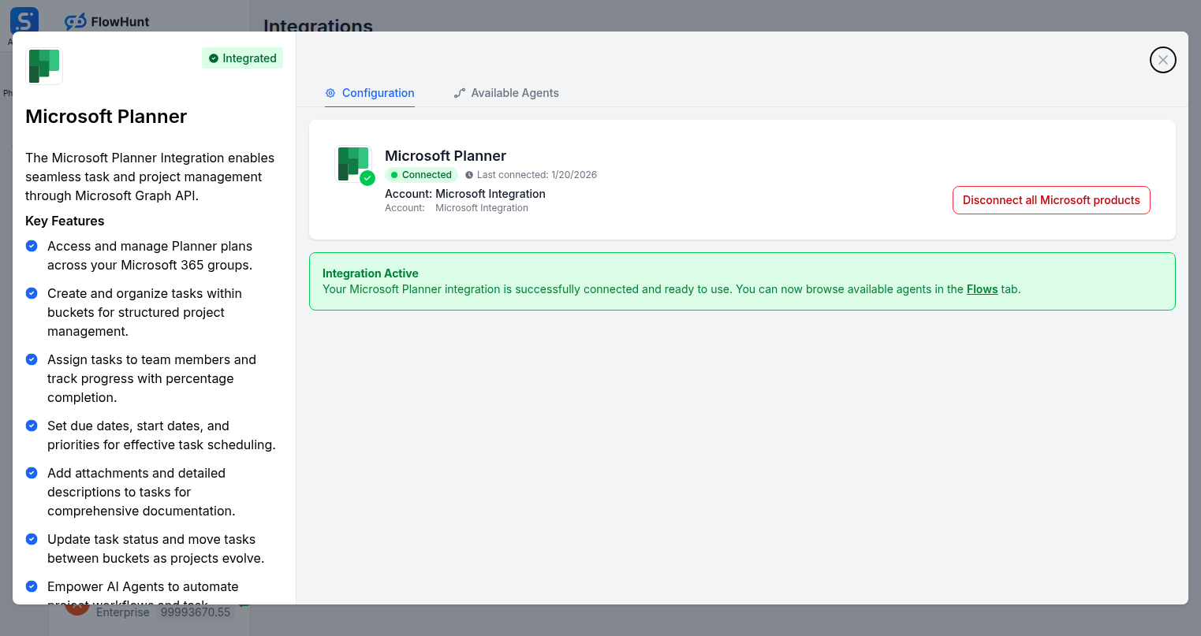The image size is (1201, 636).
Task: Click the flow icon beside Available Agents
Action: [x=459, y=92]
